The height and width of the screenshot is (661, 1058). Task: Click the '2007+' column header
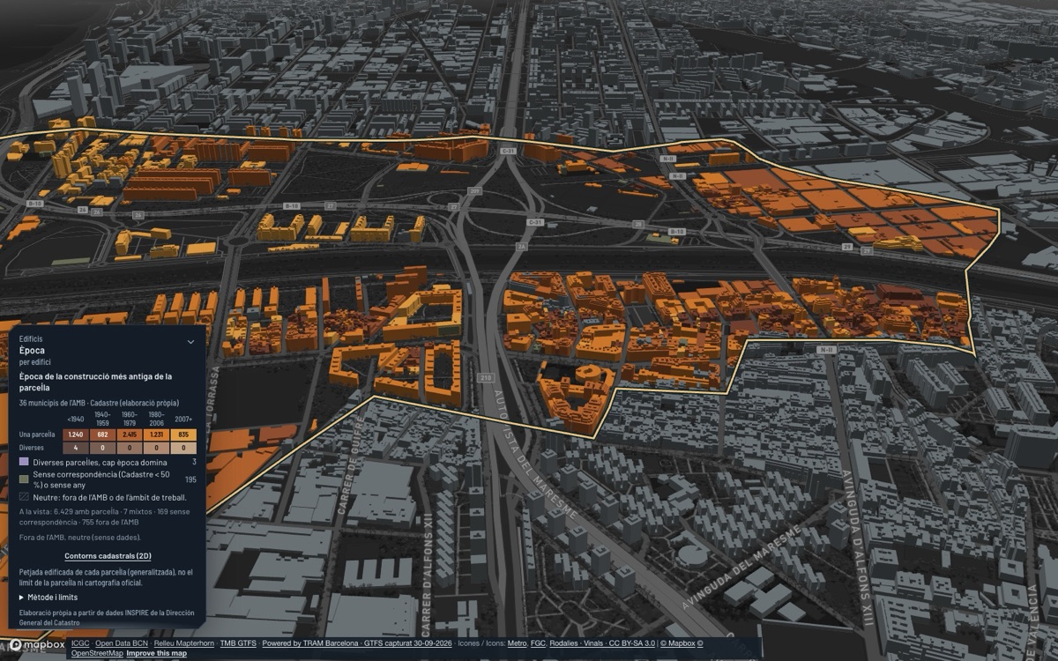pos(183,419)
